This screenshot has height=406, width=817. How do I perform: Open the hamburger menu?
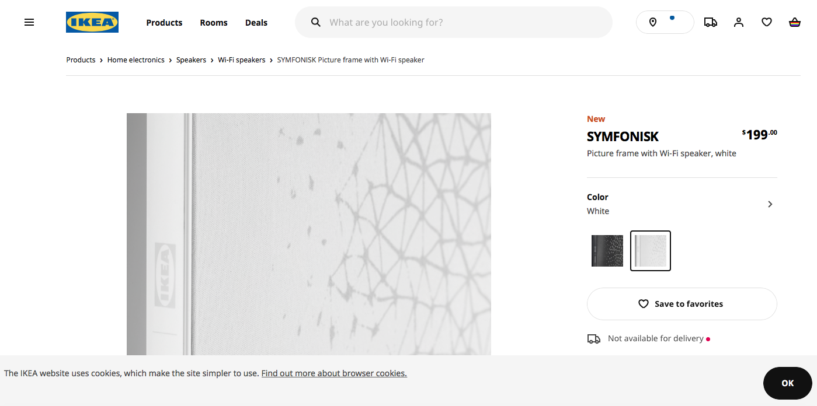pyautogui.click(x=29, y=22)
